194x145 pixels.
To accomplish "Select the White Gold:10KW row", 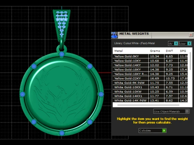I will [150, 92].
